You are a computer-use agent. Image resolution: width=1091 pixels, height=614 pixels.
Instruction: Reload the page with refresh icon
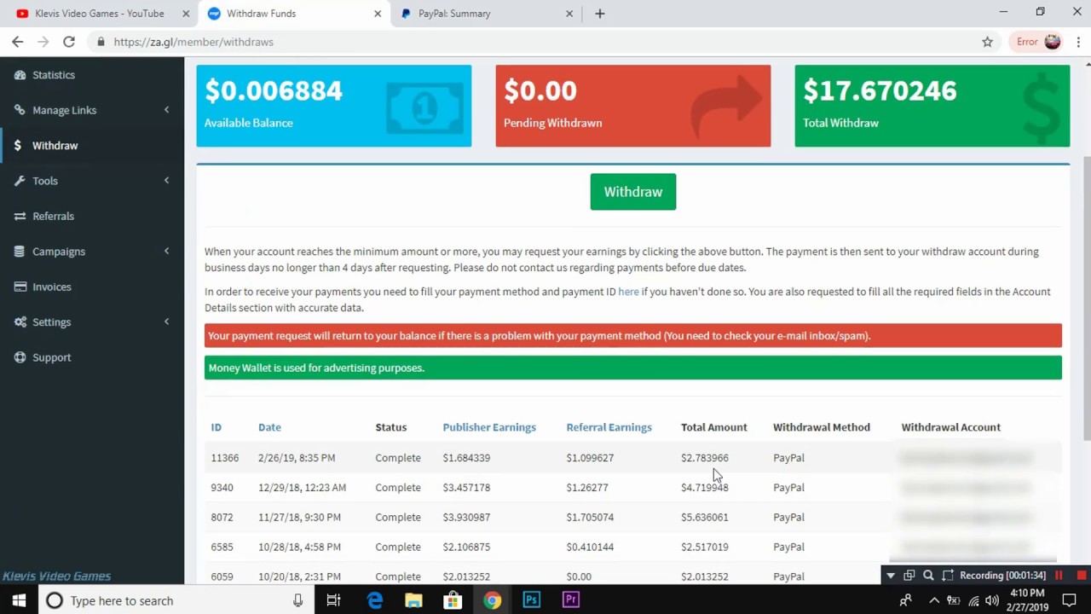[69, 42]
